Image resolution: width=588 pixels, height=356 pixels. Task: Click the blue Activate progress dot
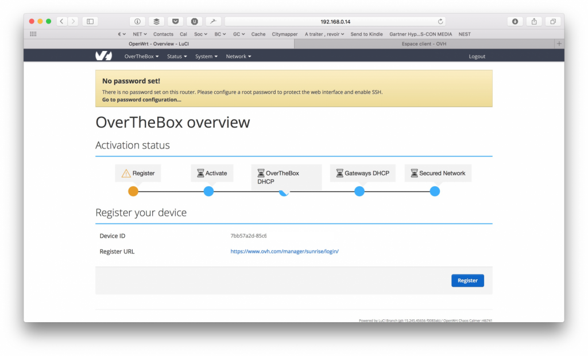pyautogui.click(x=208, y=191)
